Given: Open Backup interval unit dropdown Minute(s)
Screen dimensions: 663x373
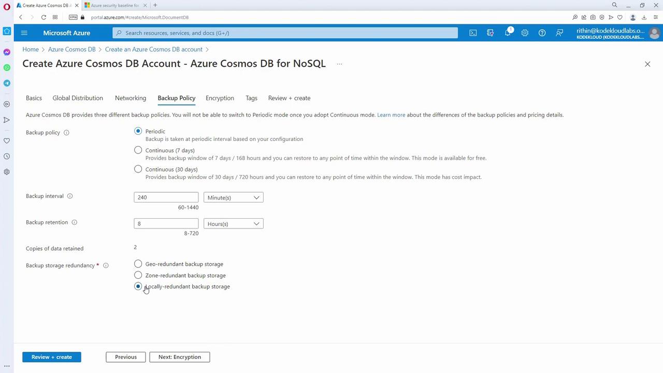Looking at the screenshot, I should (234, 197).
